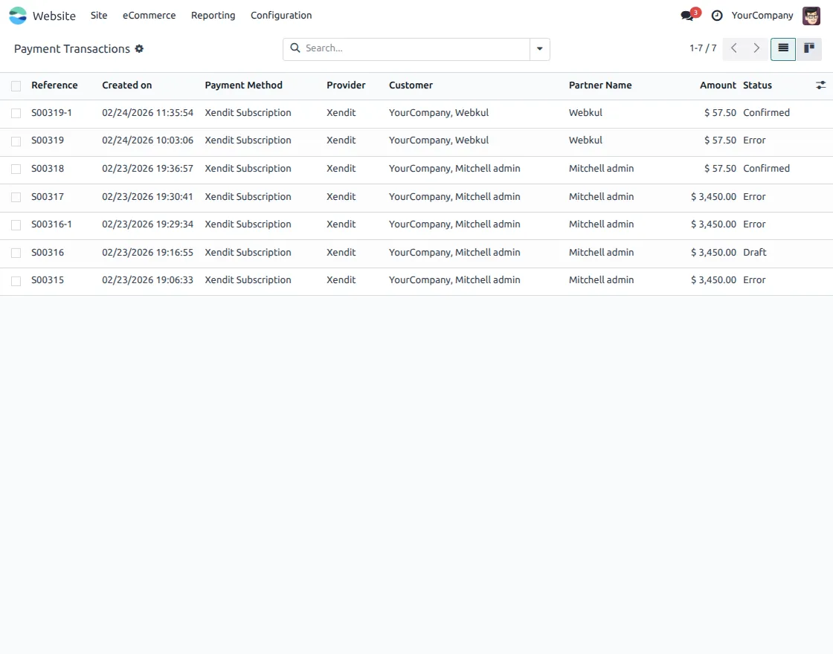833x654 pixels.
Task: Expand the search filter dropdown
Action: tap(539, 49)
